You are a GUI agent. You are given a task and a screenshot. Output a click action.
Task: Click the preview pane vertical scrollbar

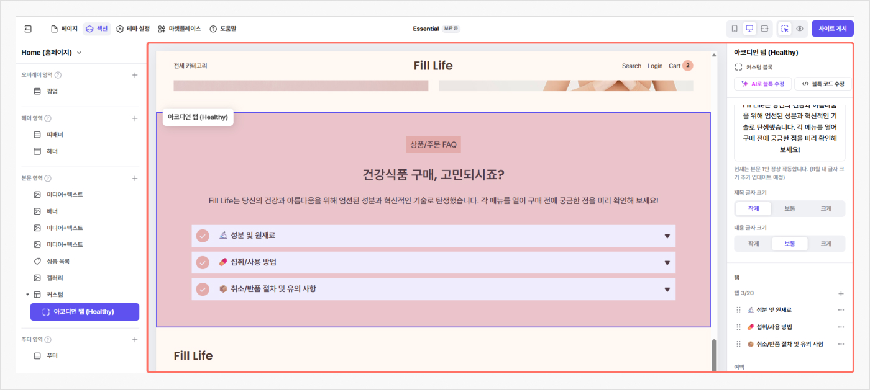click(713, 353)
